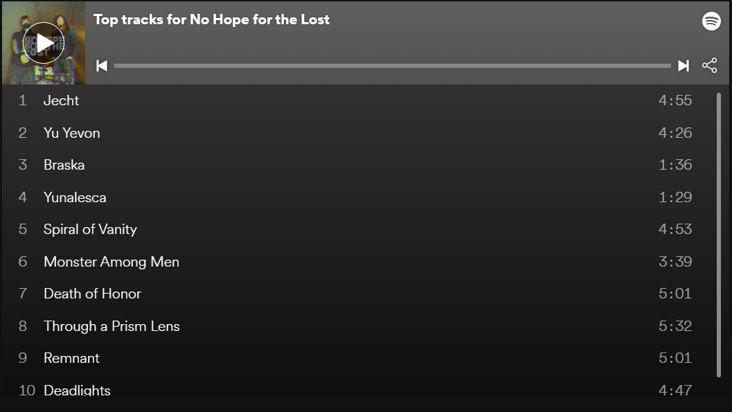Image resolution: width=732 pixels, height=412 pixels.
Task: Start the Deadlights track
Action: 77,390
